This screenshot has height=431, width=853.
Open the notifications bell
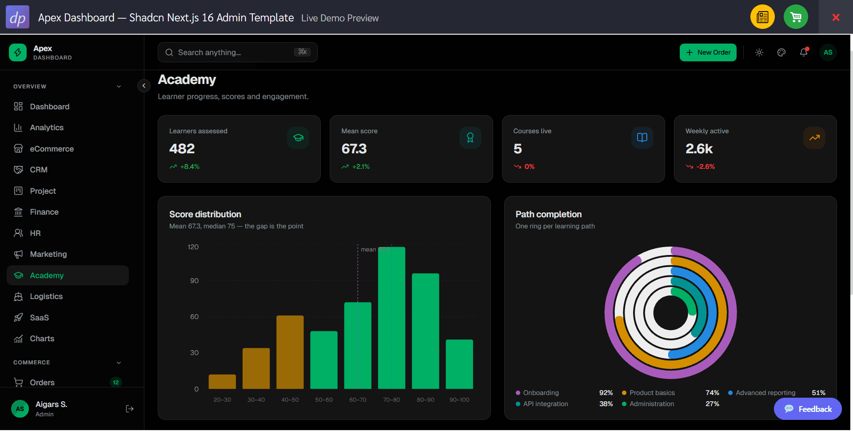[x=804, y=52]
